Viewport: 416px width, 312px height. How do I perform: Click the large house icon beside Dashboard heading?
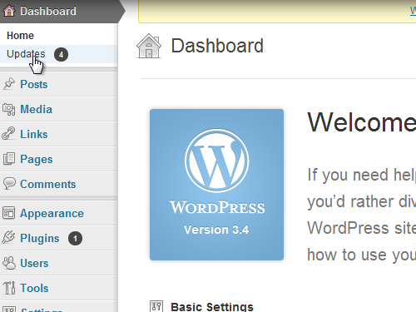[x=149, y=46]
